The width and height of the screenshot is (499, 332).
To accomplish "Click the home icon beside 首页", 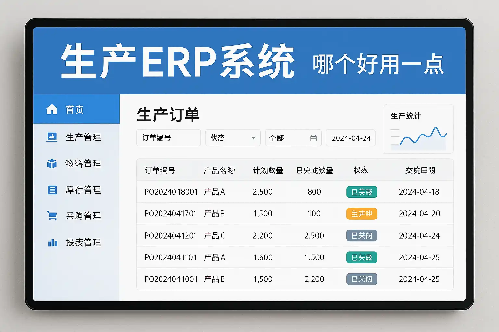I will [x=52, y=110].
